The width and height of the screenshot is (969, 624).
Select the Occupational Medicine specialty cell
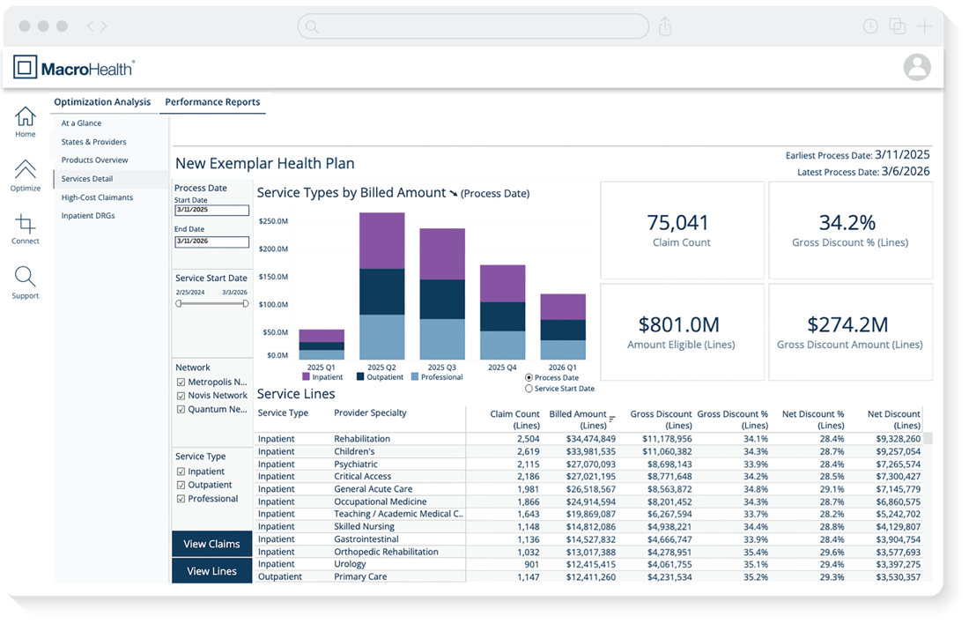(x=380, y=501)
